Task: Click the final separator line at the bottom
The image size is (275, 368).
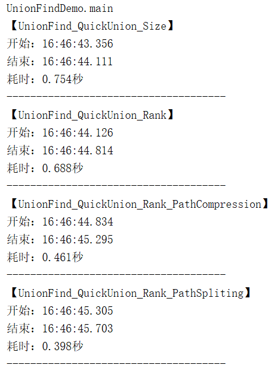Action: (116, 363)
